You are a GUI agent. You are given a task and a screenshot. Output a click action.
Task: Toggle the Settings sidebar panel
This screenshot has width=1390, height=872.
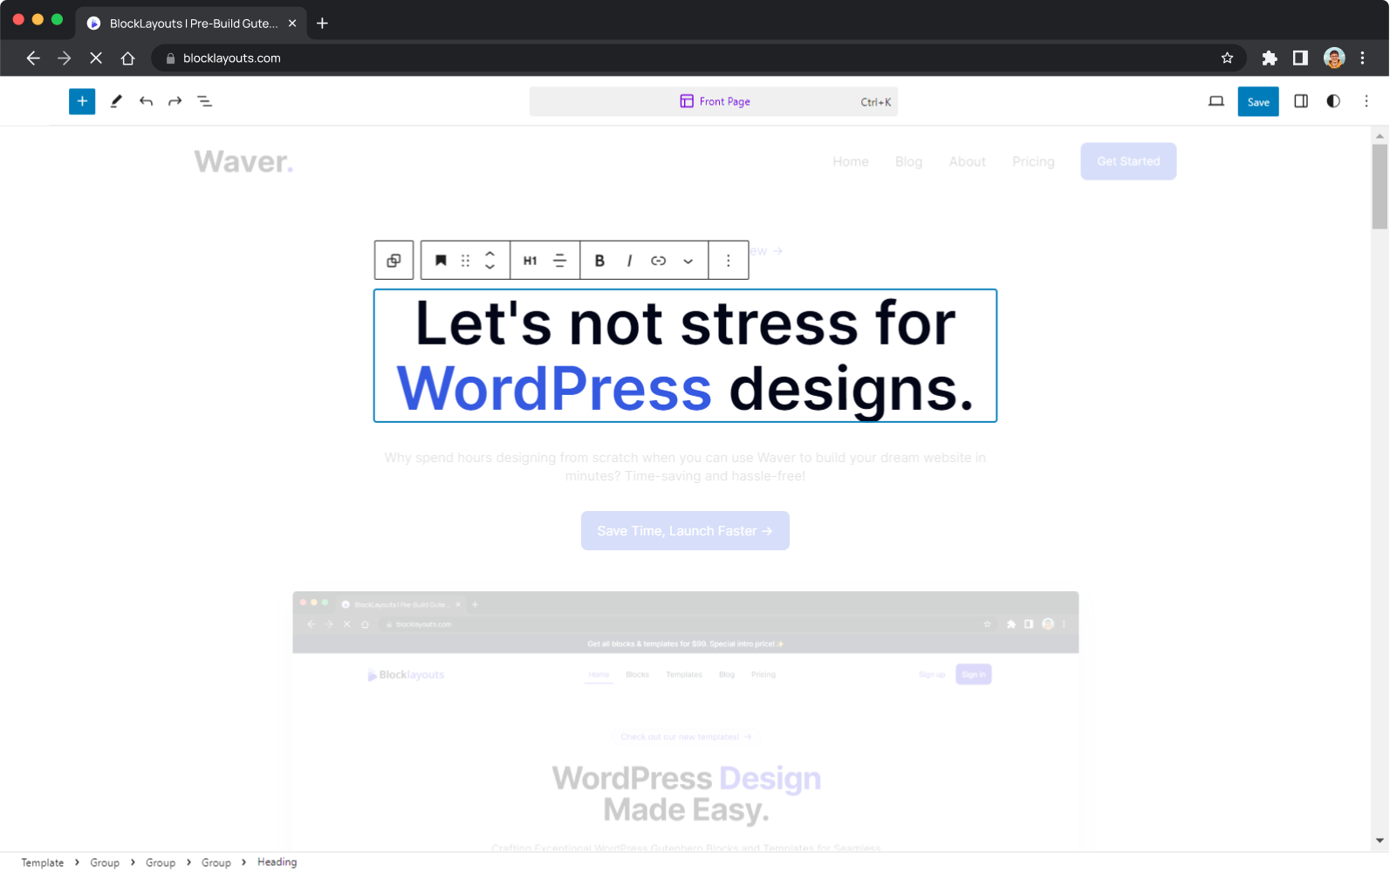[x=1301, y=101]
